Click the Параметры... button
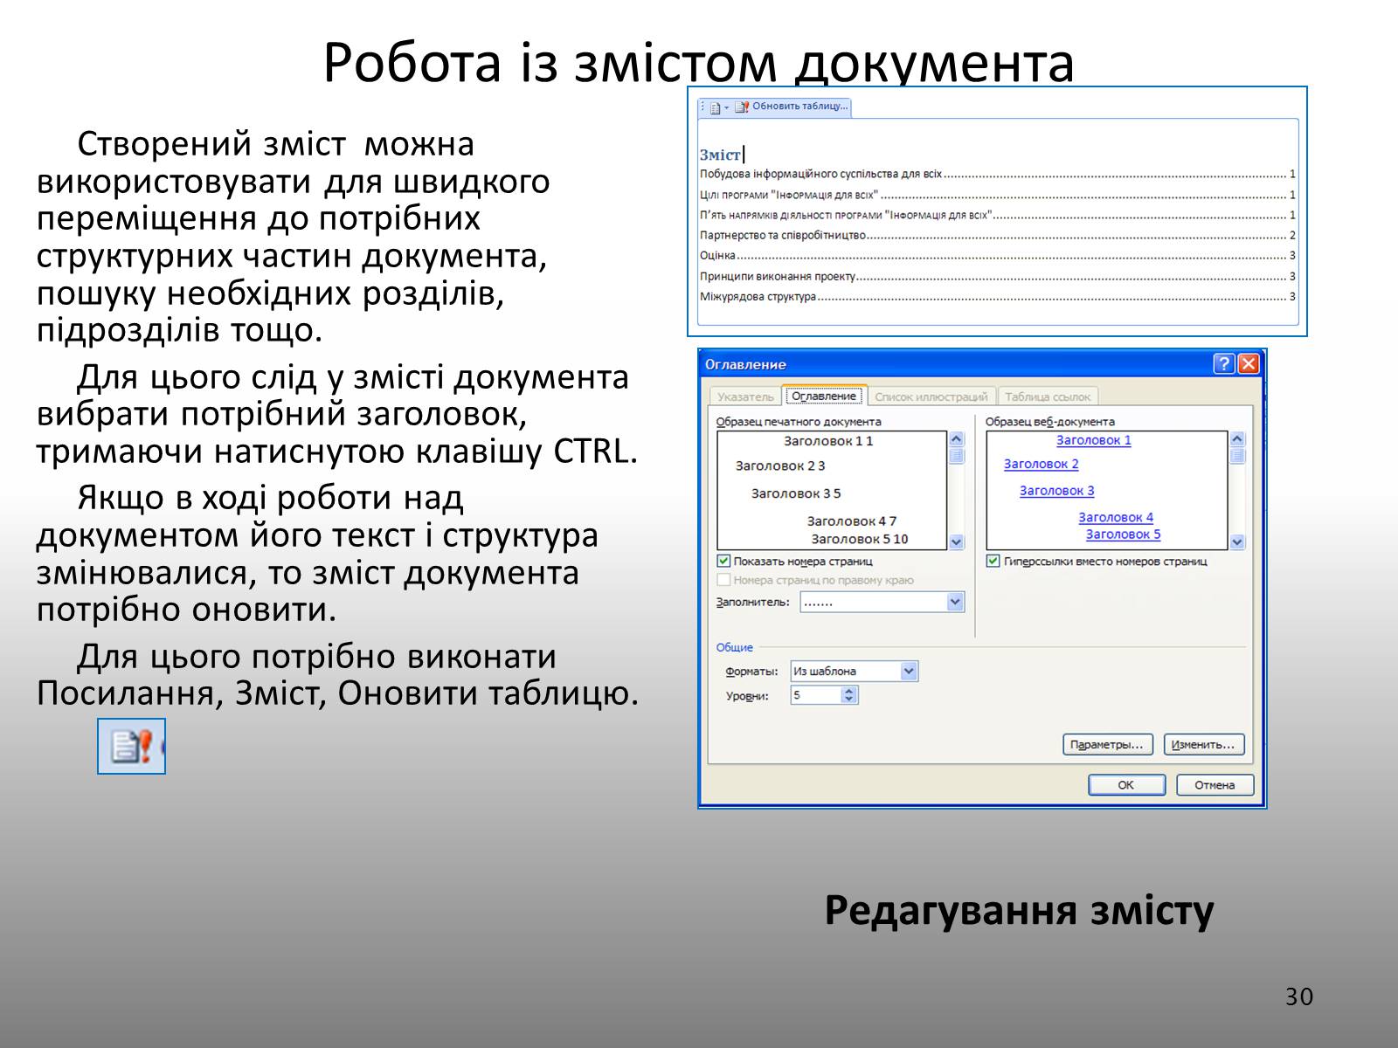Viewport: 1398px width, 1048px height. (1108, 745)
